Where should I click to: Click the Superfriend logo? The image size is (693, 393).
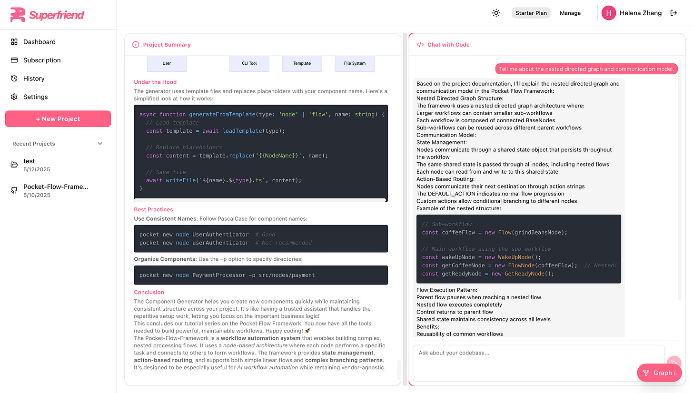(x=47, y=15)
